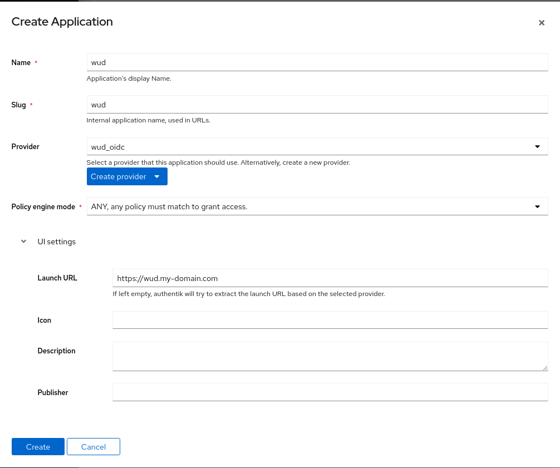
Task: Click the Create button
Action: tap(38, 447)
